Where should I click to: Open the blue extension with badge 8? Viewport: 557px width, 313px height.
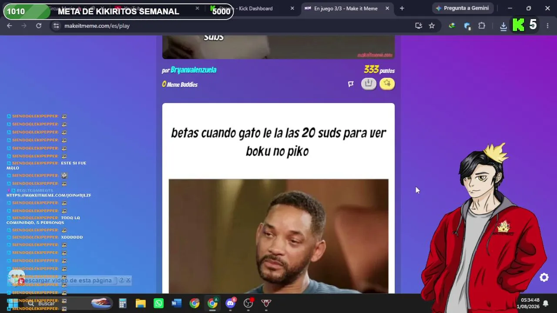pyautogui.click(x=467, y=26)
